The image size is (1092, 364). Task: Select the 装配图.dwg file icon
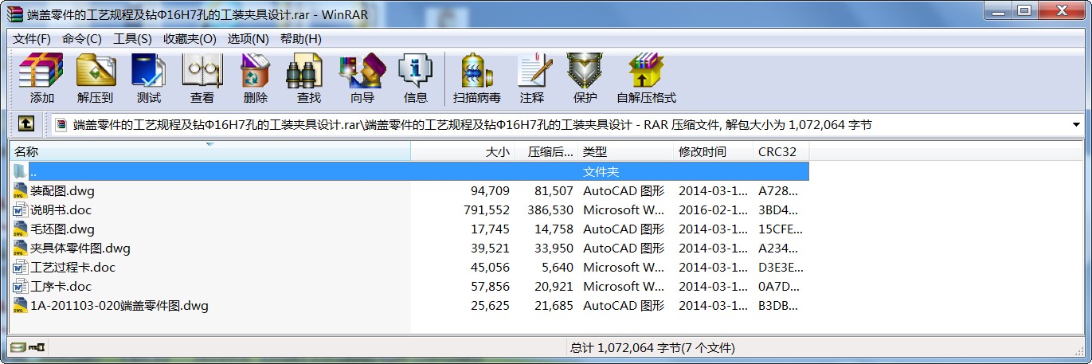tap(21, 190)
